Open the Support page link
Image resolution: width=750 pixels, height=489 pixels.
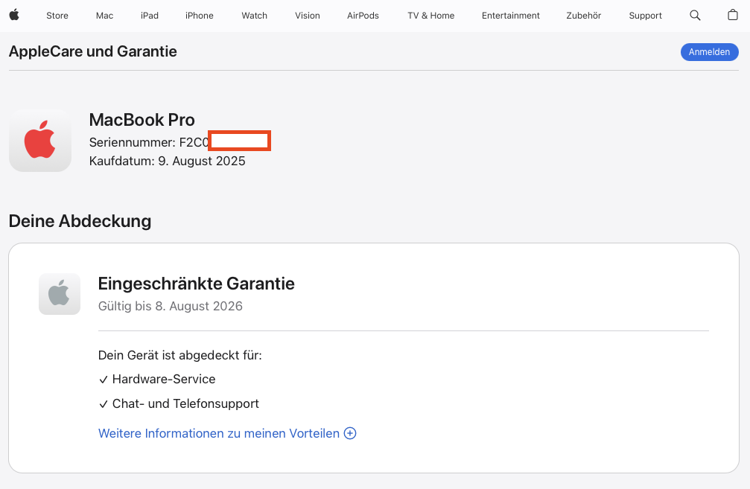click(645, 16)
